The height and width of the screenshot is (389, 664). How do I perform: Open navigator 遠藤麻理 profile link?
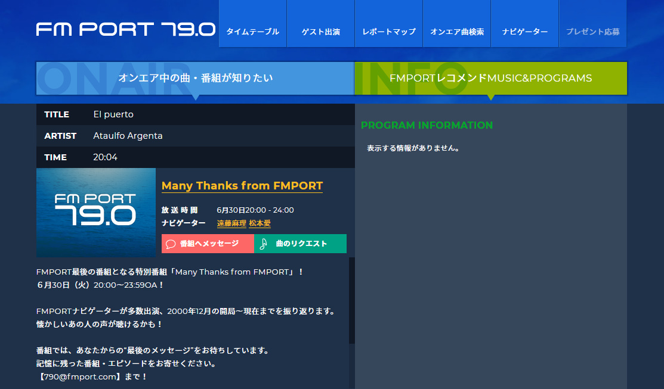[231, 223]
